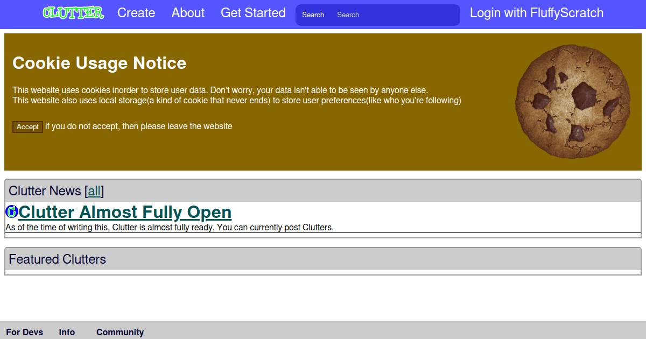Expand the Info footer section
This screenshot has width=646, height=339.
66,332
